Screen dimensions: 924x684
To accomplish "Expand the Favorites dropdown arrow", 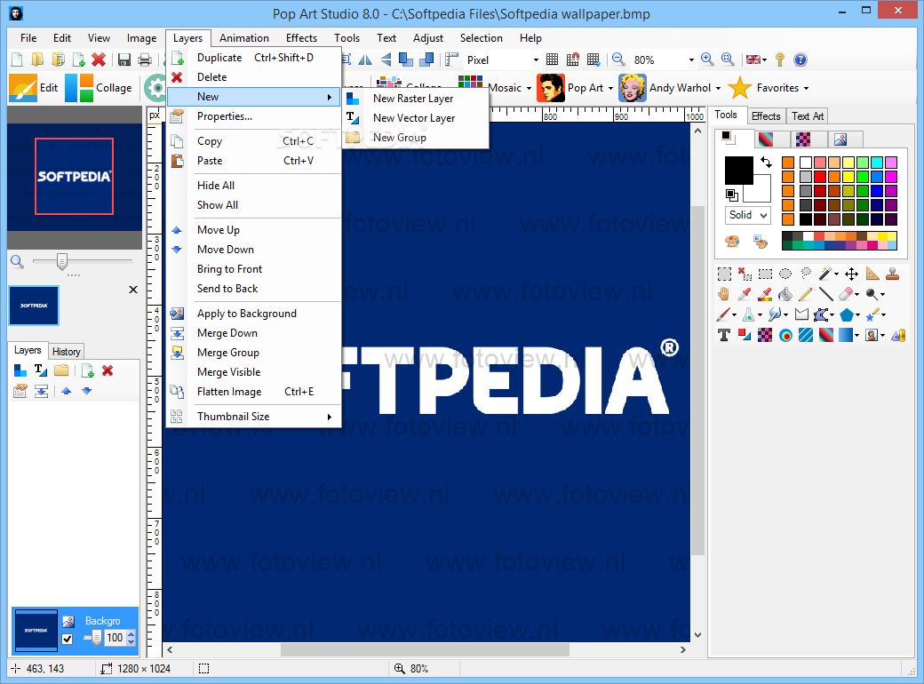I will (x=806, y=88).
